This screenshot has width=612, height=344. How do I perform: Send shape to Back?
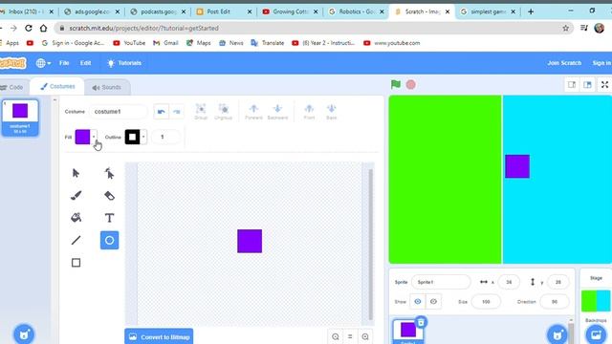(332, 112)
